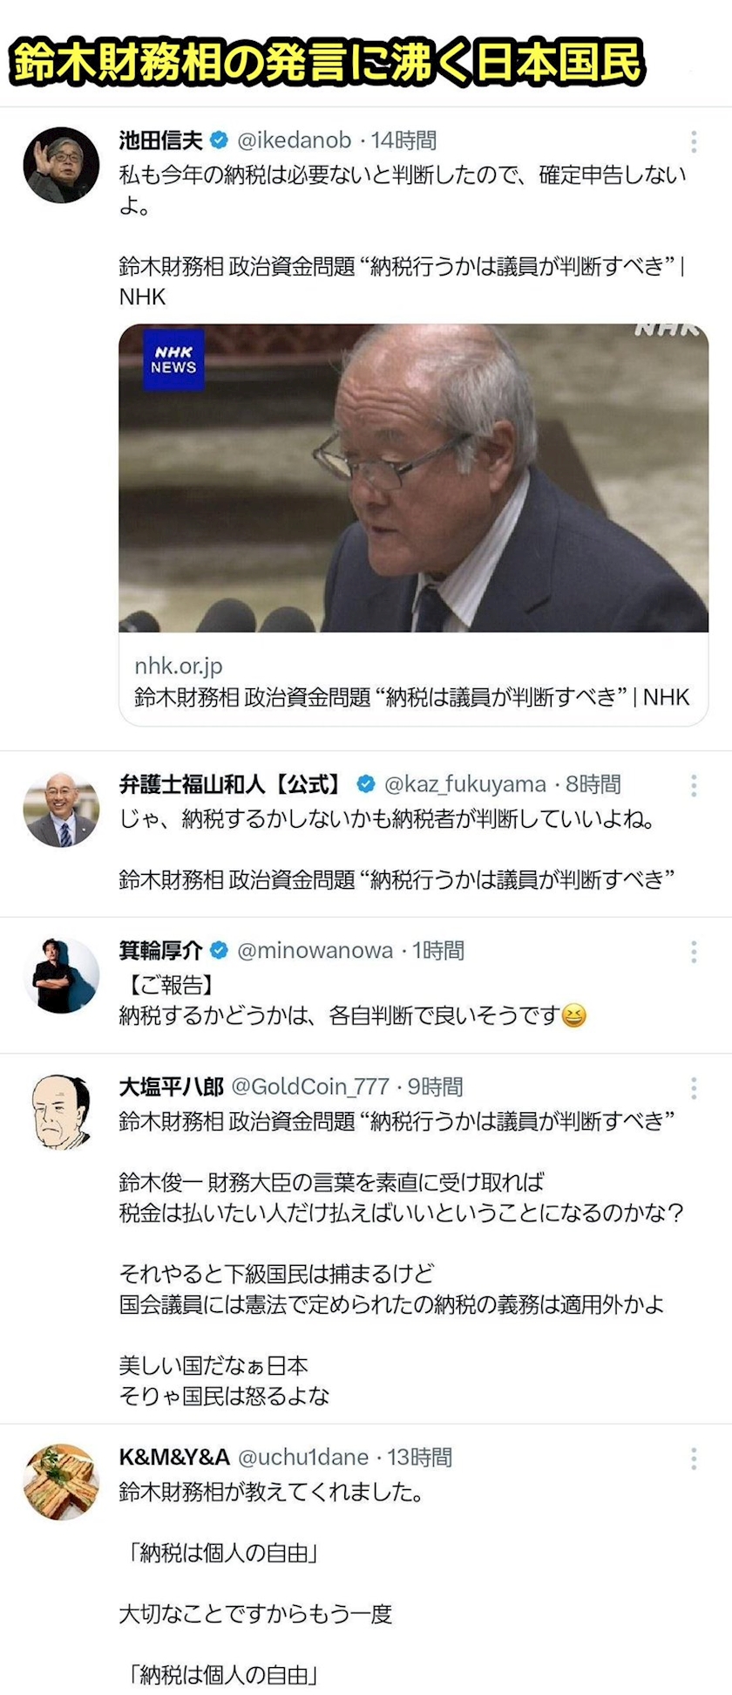
Task: Open more options on 箕輪厚介's tweet
Action: [693, 951]
